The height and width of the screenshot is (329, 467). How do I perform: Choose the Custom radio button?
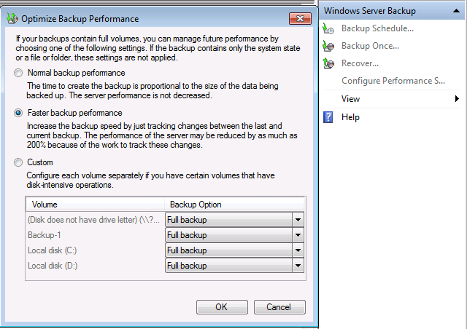tap(19, 162)
